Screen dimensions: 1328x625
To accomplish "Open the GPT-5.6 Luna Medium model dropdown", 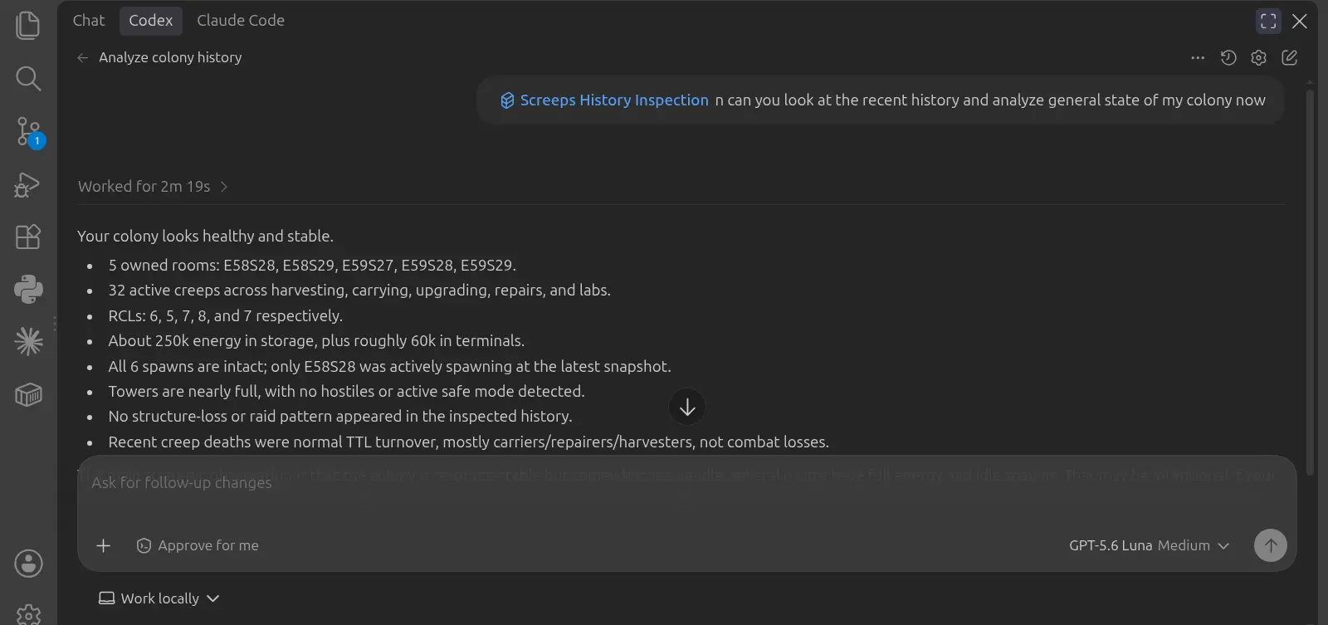I will click(1149, 545).
